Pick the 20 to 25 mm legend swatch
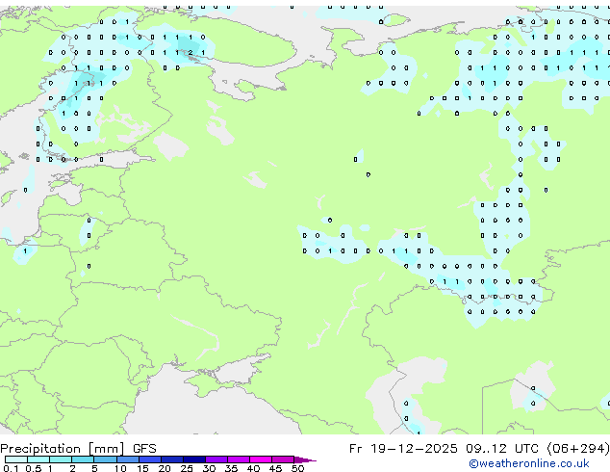Screen dimensions: 610x472 (172, 459)
